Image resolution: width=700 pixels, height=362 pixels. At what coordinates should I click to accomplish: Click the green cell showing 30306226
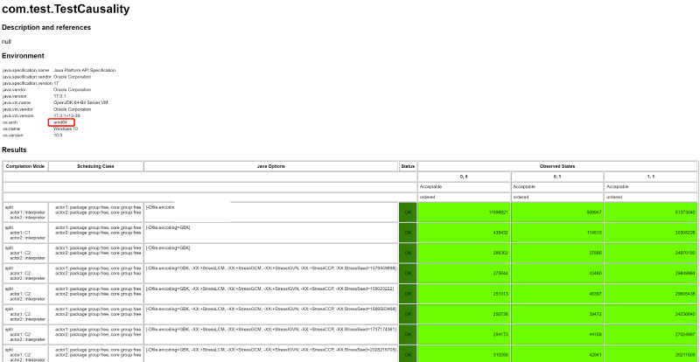coord(650,232)
